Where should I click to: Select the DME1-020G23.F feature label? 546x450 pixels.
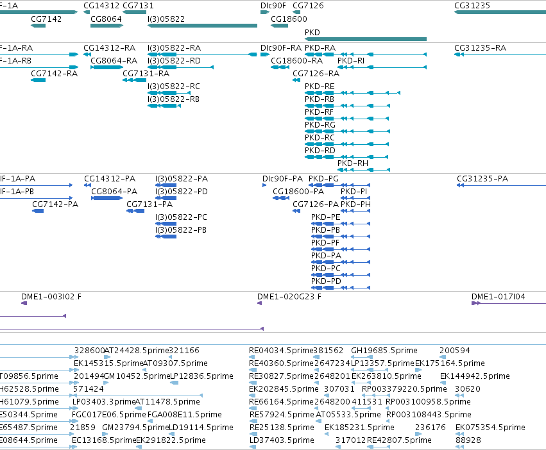289,297
